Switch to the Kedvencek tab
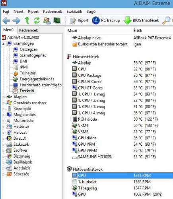The image size is (173, 199). point(29,30)
